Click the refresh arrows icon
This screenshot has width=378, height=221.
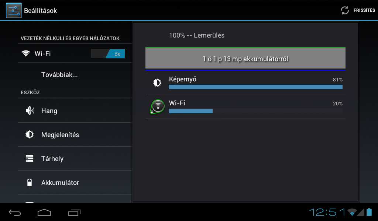coord(345,10)
